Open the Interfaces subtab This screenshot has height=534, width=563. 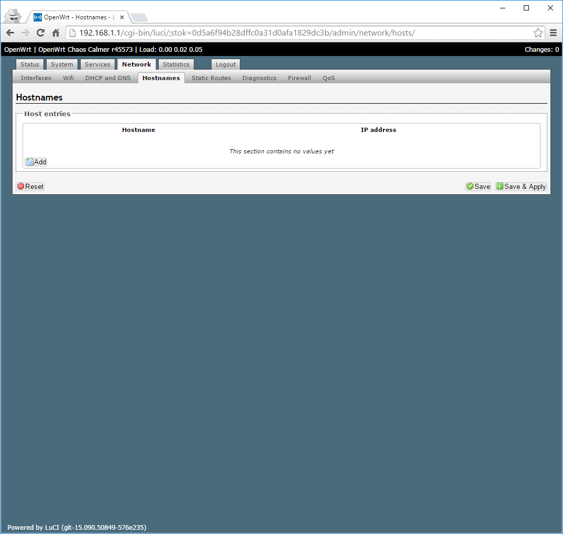36,78
